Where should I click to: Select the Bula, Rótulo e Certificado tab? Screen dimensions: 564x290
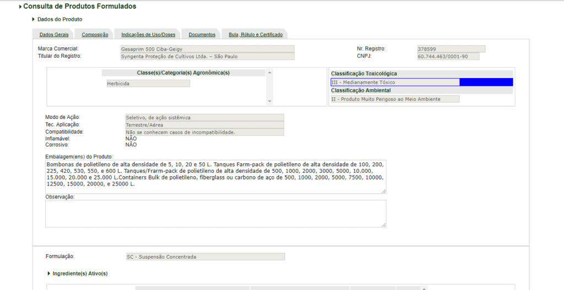(256, 35)
